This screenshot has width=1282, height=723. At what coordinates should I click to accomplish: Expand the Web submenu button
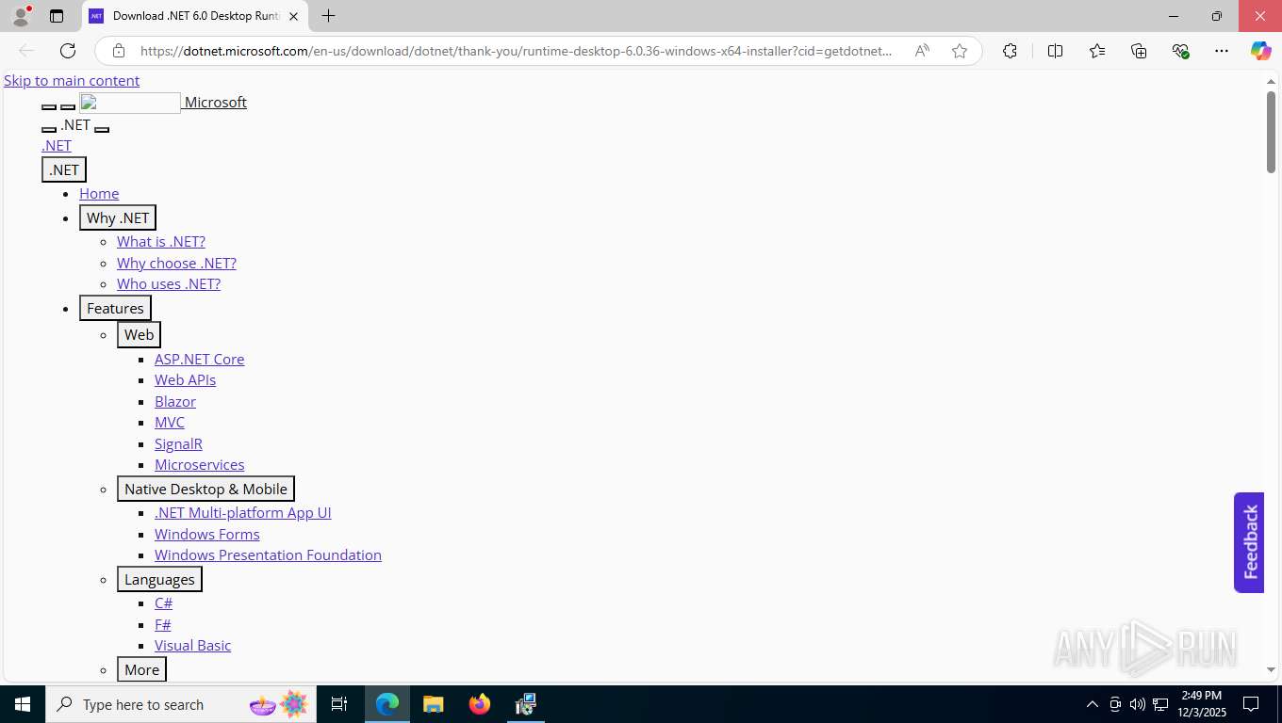click(x=139, y=334)
